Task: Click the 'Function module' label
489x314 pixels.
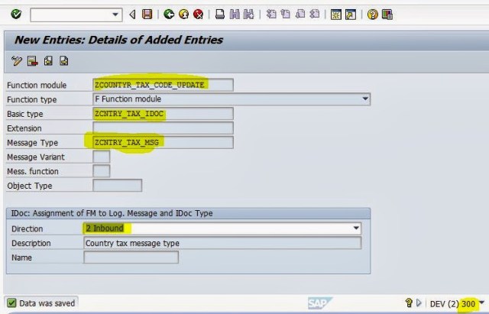Action: click(37, 85)
